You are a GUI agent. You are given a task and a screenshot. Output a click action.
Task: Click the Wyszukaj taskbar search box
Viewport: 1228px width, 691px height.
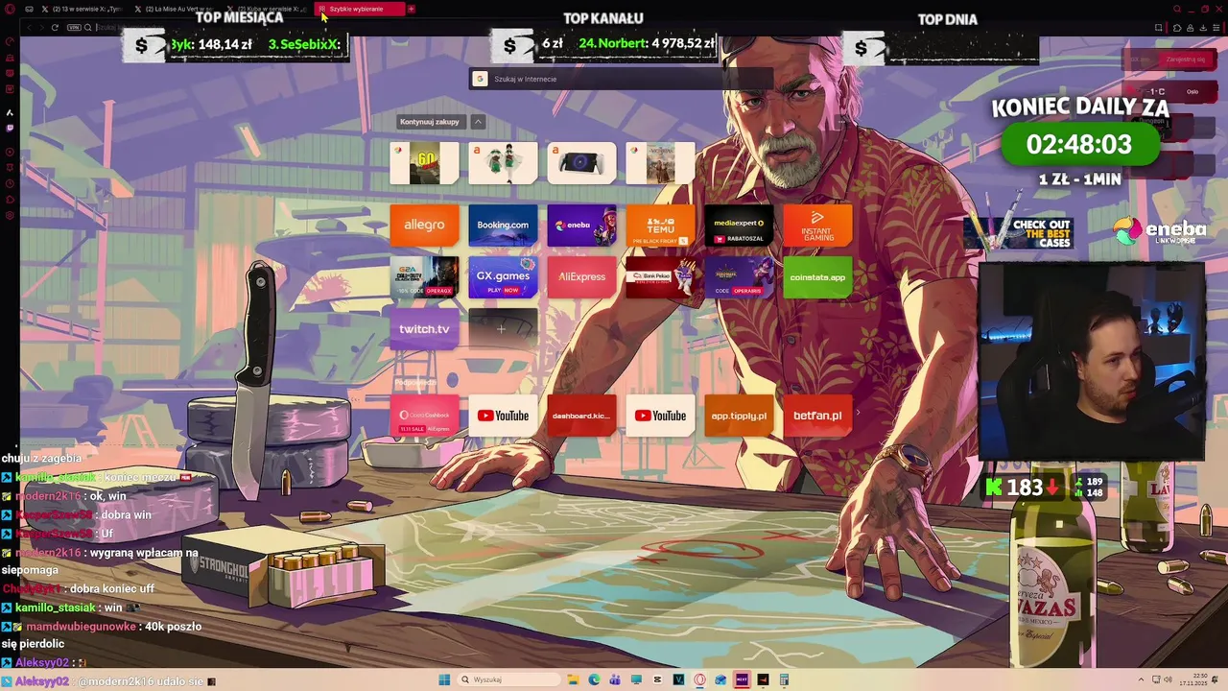[x=508, y=679]
